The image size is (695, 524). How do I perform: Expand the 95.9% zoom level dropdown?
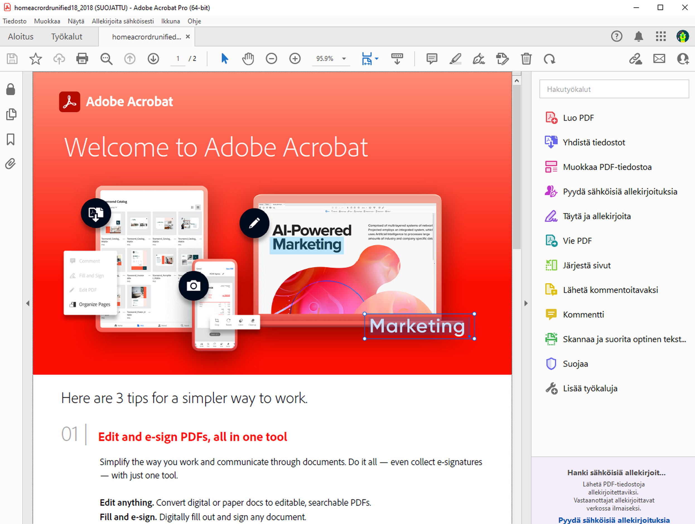[x=344, y=59]
